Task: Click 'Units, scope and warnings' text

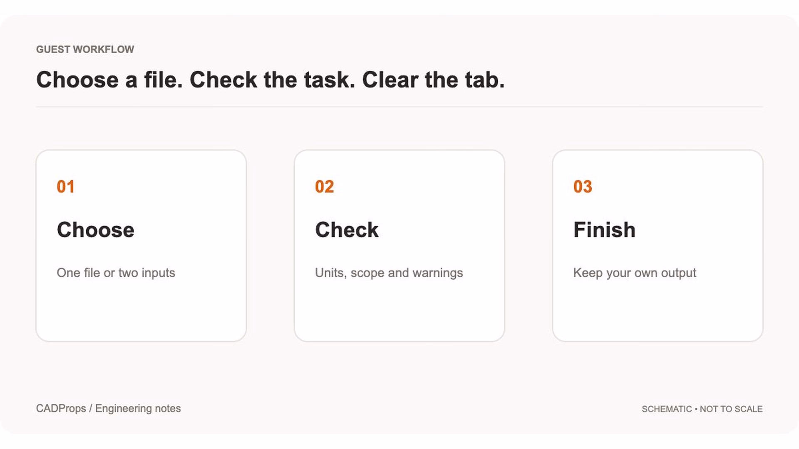Action: 389,273
